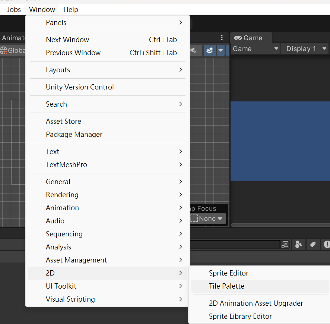Click the search by label tag icon
Screen dimensions: 330x324
[313, 245]
